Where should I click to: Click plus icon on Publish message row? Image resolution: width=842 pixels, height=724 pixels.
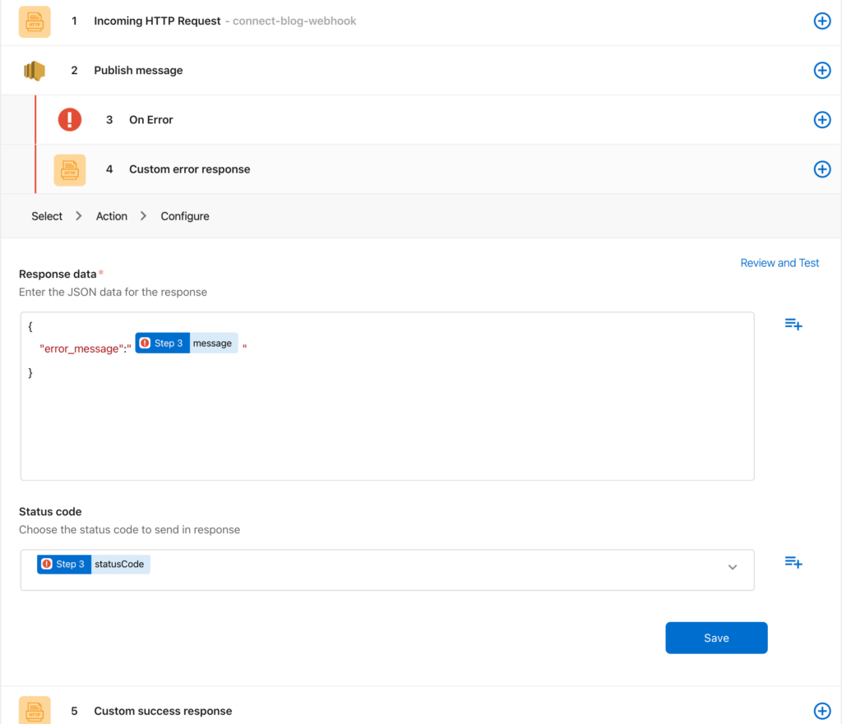(x=821, y=71)
